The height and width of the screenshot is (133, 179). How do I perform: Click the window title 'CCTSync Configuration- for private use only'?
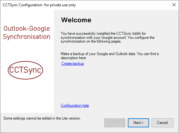point(39,5)
